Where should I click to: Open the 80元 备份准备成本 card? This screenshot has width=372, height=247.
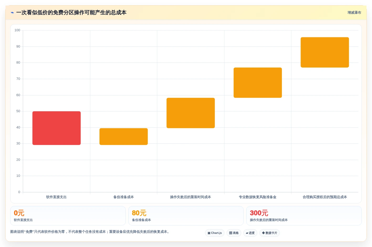[x=186, y=216]
